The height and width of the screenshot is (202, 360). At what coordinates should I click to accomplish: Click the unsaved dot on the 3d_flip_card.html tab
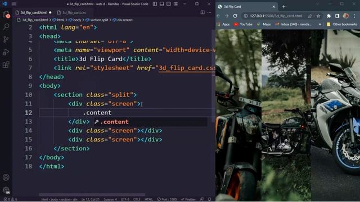pyautogui.click(x=50, y=12)
